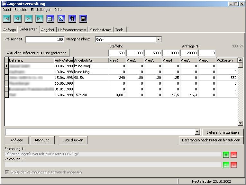Go to previous record arrow icon
The width and height of the screenshot is (246, 185).
(18, 19)
